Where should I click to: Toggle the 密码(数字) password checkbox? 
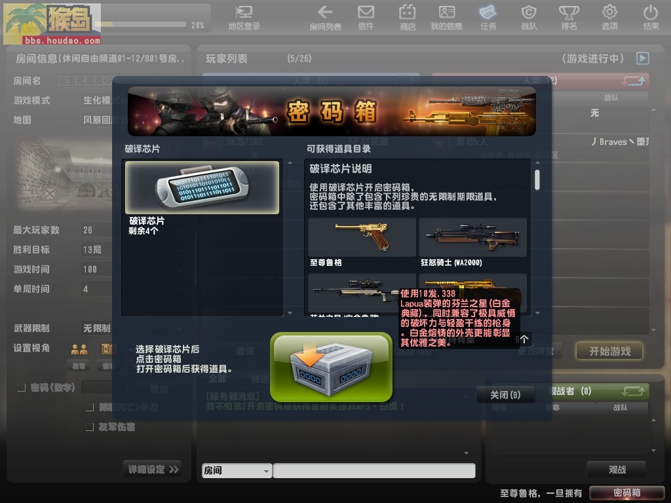coord(22,388)
